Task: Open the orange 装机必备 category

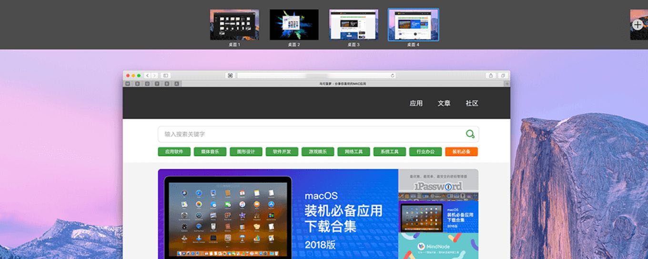Action: pos(461,152)
